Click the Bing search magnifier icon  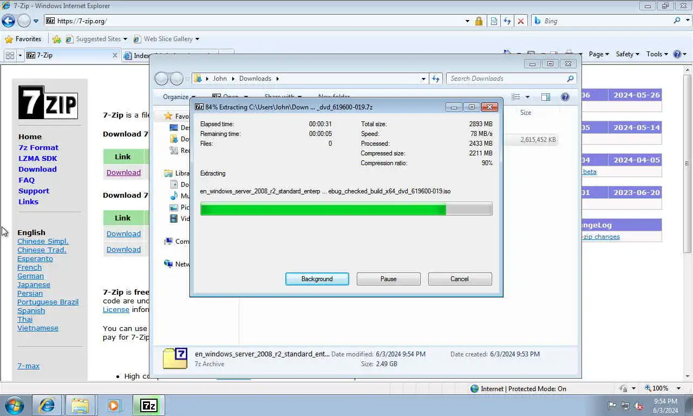tap(677, 21)
